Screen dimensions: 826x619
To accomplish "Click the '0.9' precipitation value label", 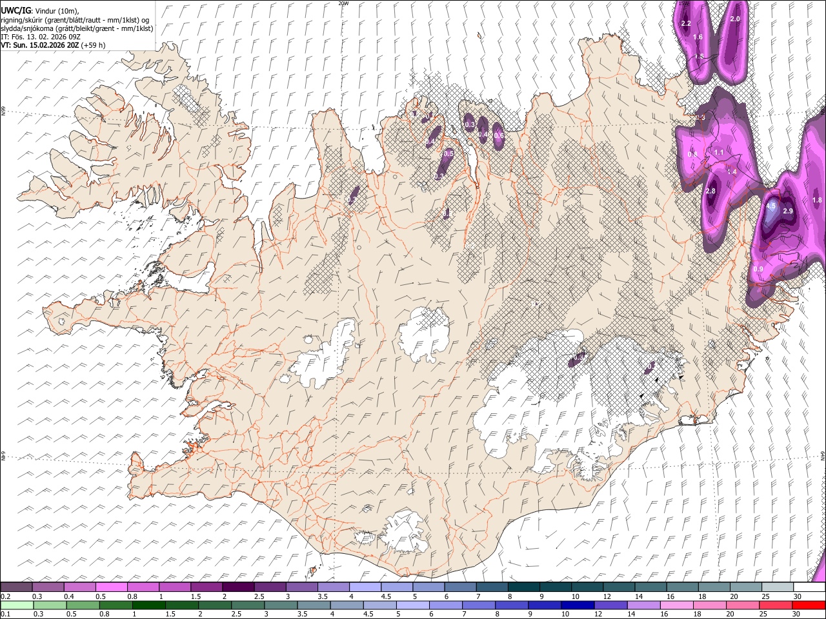I will [758, 269].
